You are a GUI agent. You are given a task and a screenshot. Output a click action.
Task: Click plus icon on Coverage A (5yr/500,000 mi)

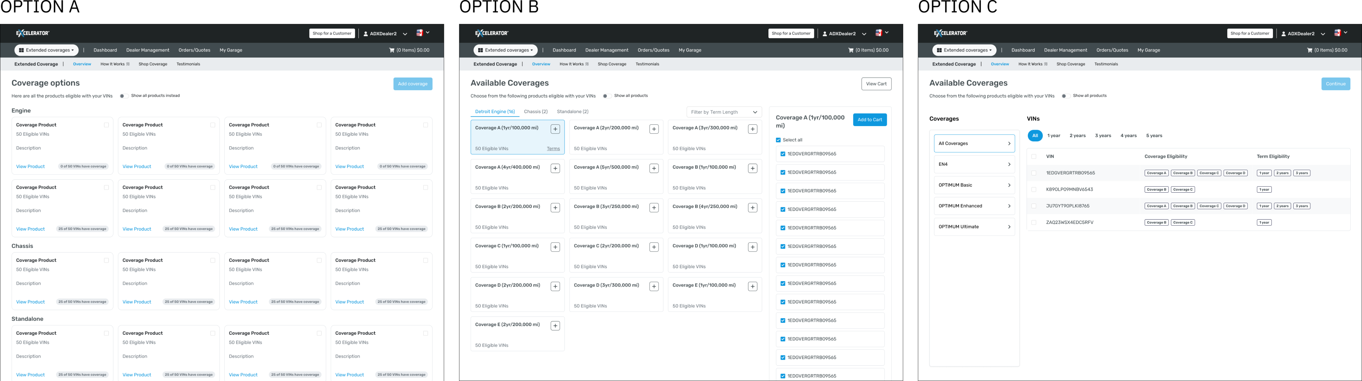654,168
